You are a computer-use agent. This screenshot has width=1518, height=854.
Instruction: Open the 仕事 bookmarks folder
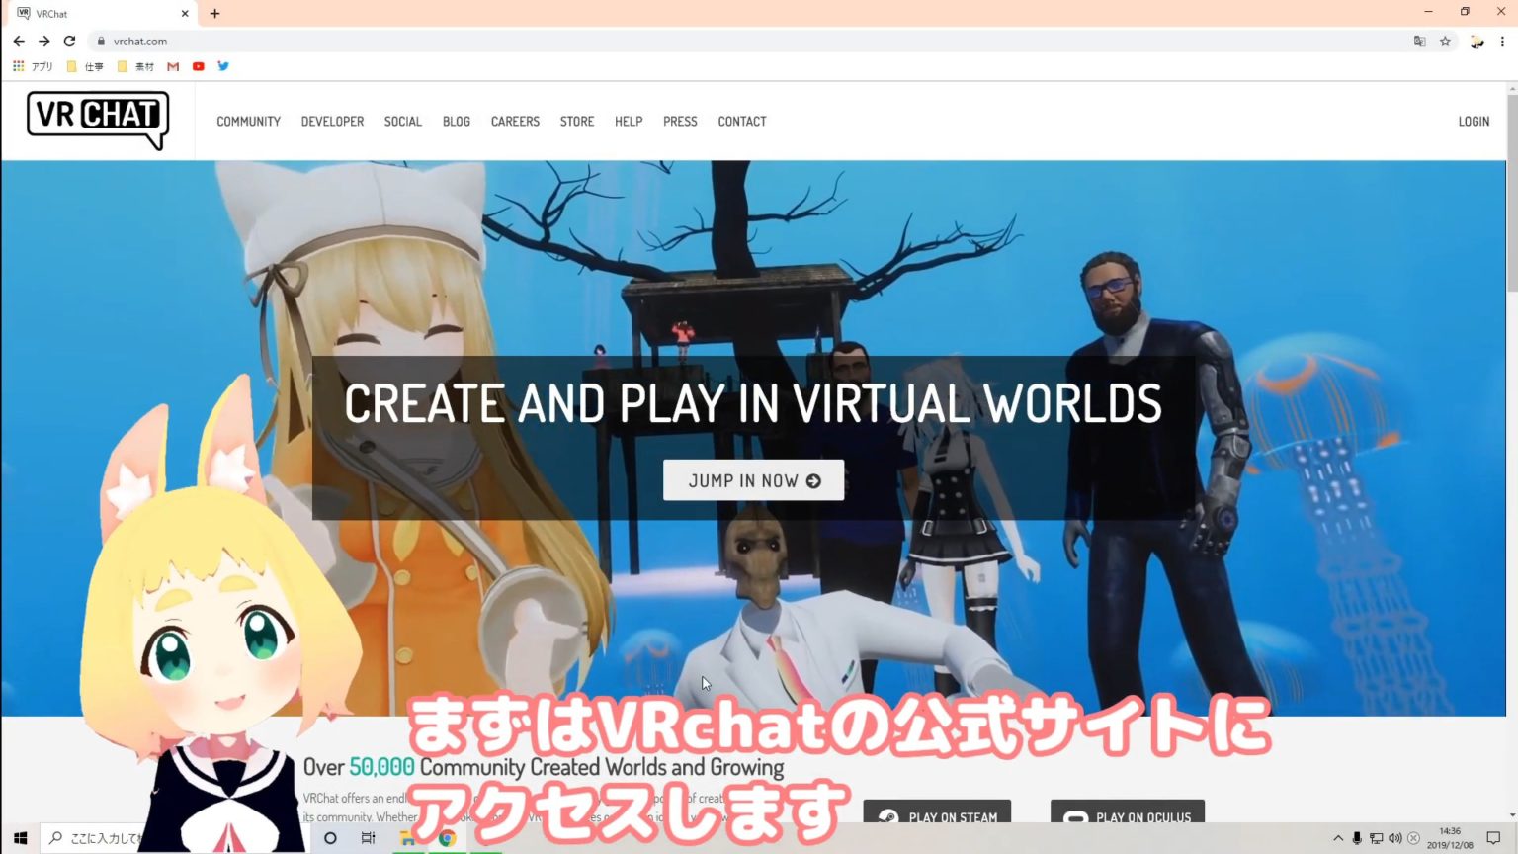(x=87, y=66)
